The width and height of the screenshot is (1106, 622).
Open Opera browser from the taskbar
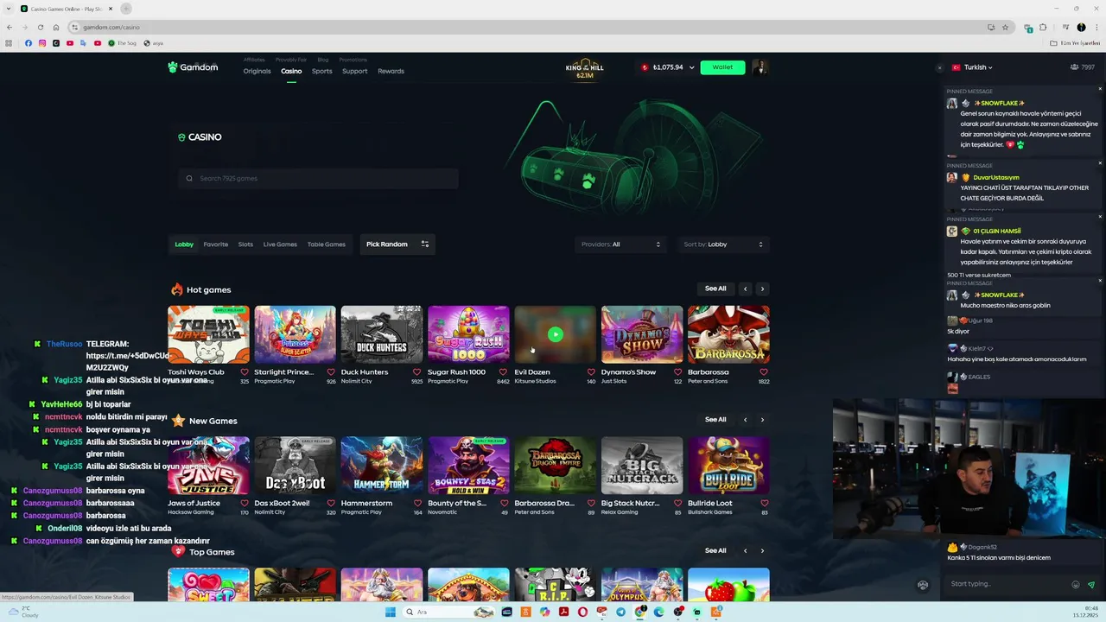pos(582,612)
